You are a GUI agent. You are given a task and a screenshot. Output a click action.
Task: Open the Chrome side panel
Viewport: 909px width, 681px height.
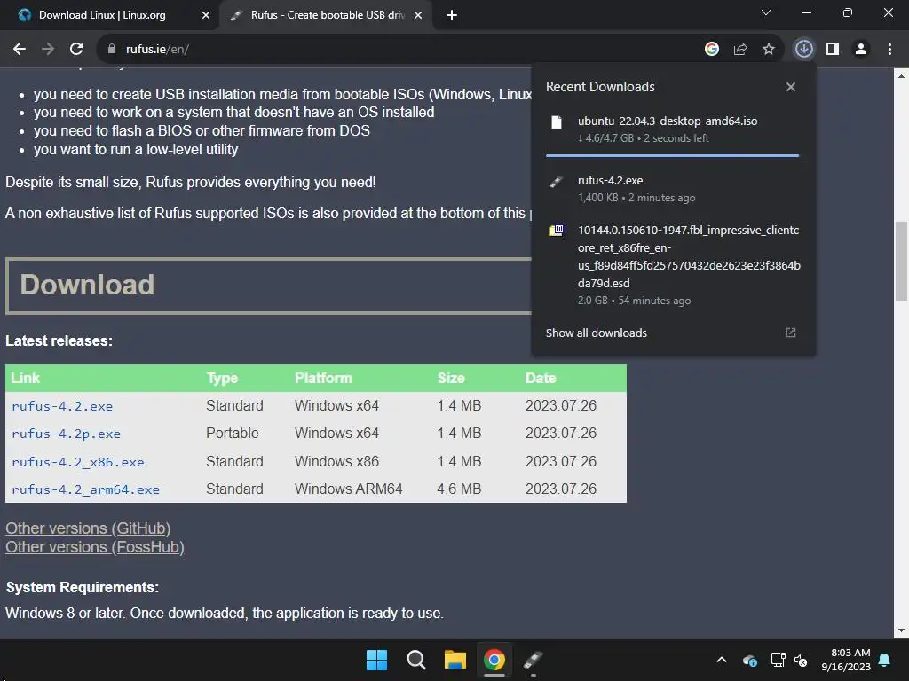point(833,50)
